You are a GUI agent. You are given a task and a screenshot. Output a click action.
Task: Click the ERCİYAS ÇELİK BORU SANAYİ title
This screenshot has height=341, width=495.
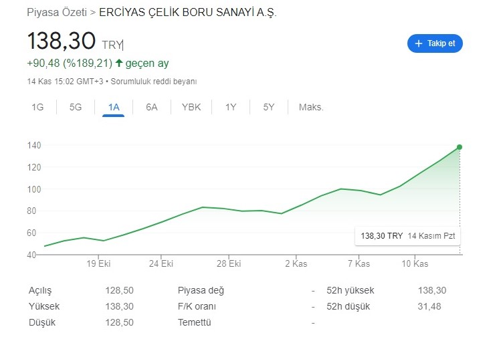[x=187, y=13]
